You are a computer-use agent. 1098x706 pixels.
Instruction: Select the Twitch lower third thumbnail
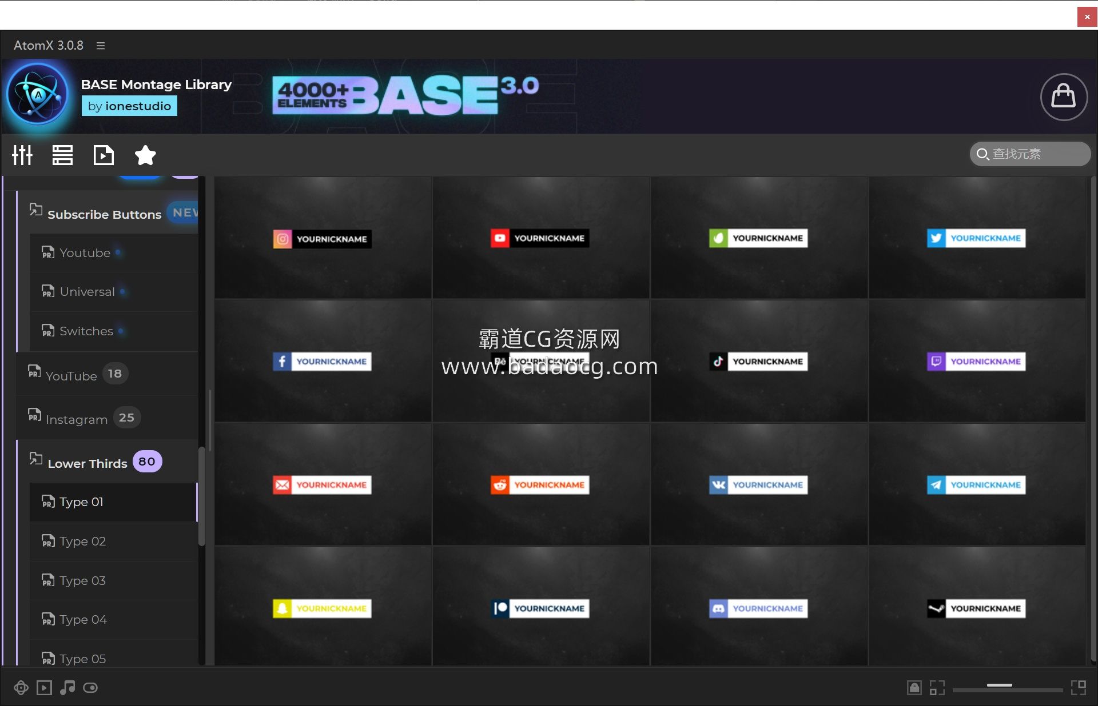coord(977,361)
